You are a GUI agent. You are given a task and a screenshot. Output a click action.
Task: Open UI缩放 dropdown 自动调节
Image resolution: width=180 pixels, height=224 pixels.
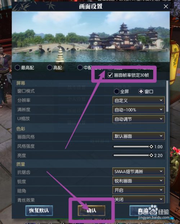point(139,119)
